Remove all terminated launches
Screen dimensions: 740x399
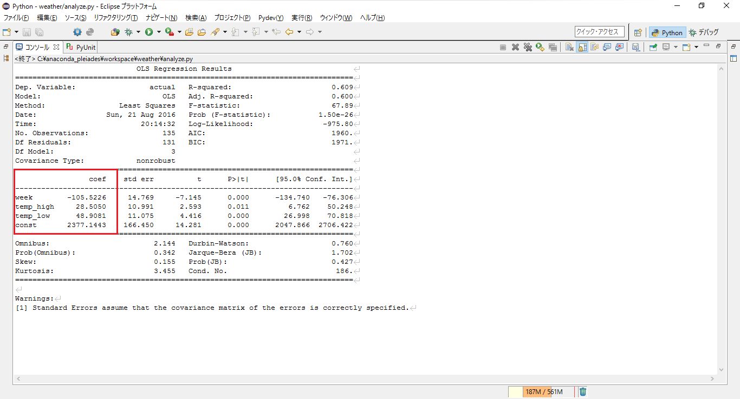pyautogui.click(x=528, y=47)
